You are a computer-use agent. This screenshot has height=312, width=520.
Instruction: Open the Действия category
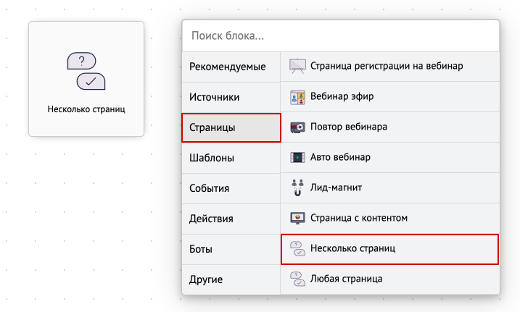tap(231, 219)
